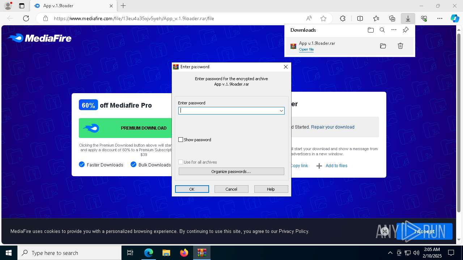This screenshot has width=463, height=260.
Task: Click Add to files link
Action: pos(336,166)
